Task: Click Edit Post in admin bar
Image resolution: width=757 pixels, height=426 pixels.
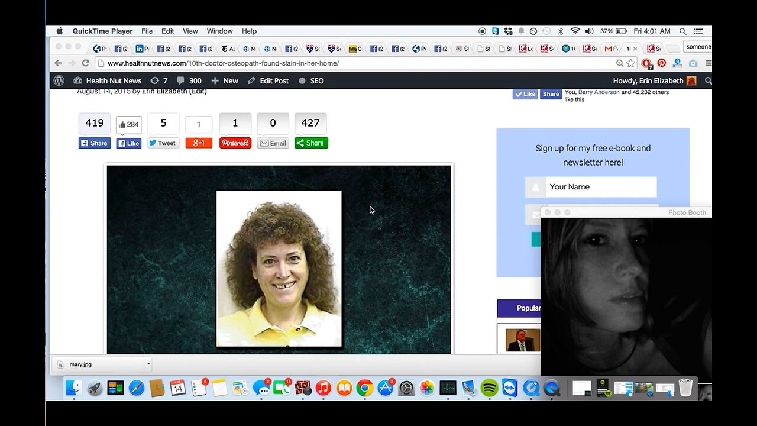Action: [268, 80]
